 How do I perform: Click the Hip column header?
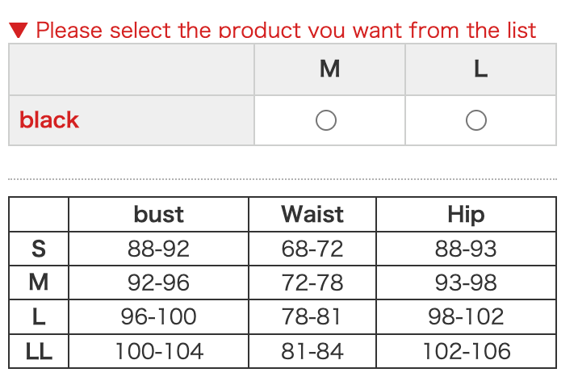coord(466,214)
